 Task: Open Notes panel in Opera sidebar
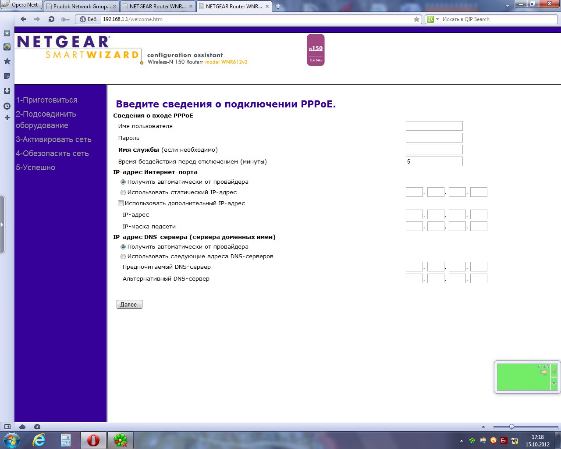[x=7, y=76]
